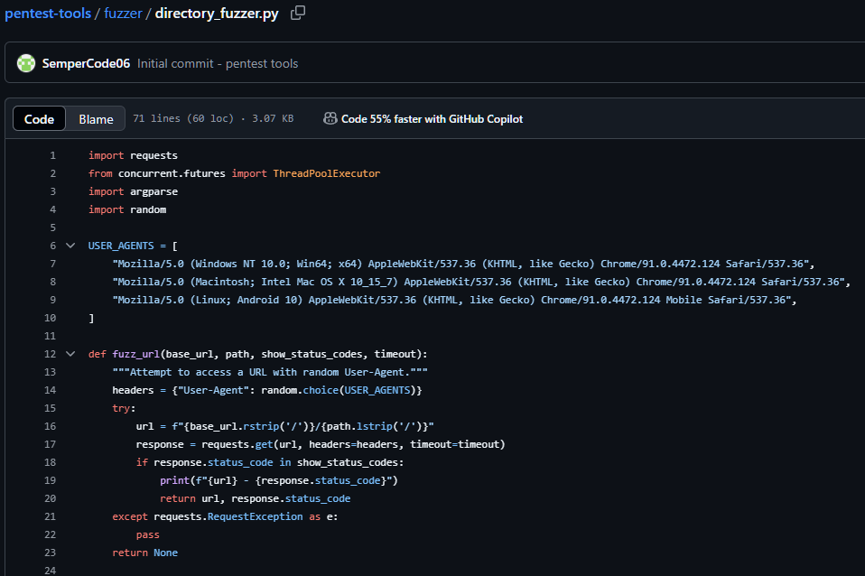Select line number 21

51,516
